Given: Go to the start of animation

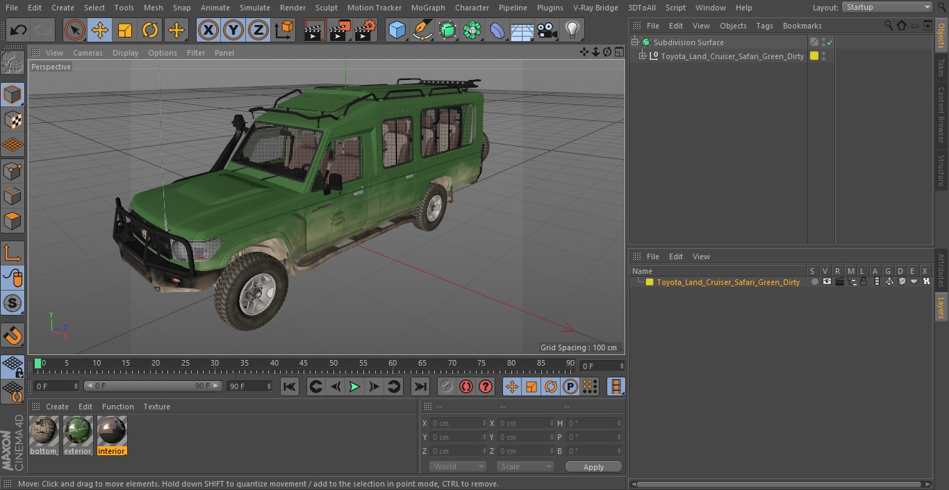Looking at the screenshot, I should [x=290, y=386].
